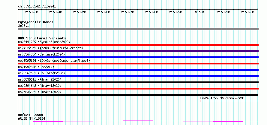The image size is (267, 125).
Task: Select the red bar under esv3595124
Action: 138,64
